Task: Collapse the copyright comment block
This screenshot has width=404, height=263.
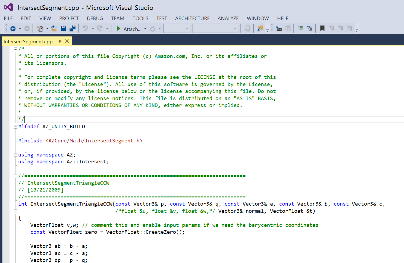Action: point(15,49)
